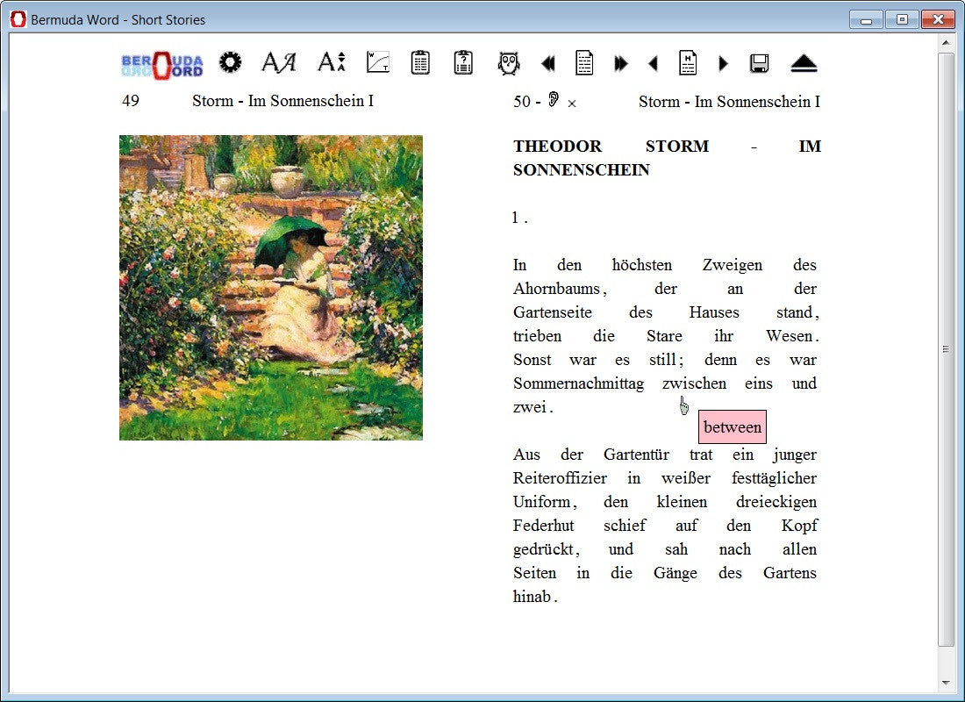Click the word 'Stare' in the text
Image resolution: width=965 pixels, height=702 pixels.
[x=664, y=336]
